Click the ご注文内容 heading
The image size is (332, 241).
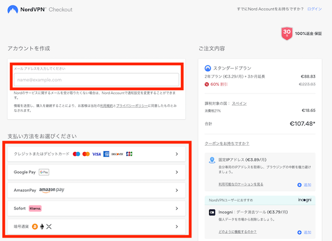211,49
